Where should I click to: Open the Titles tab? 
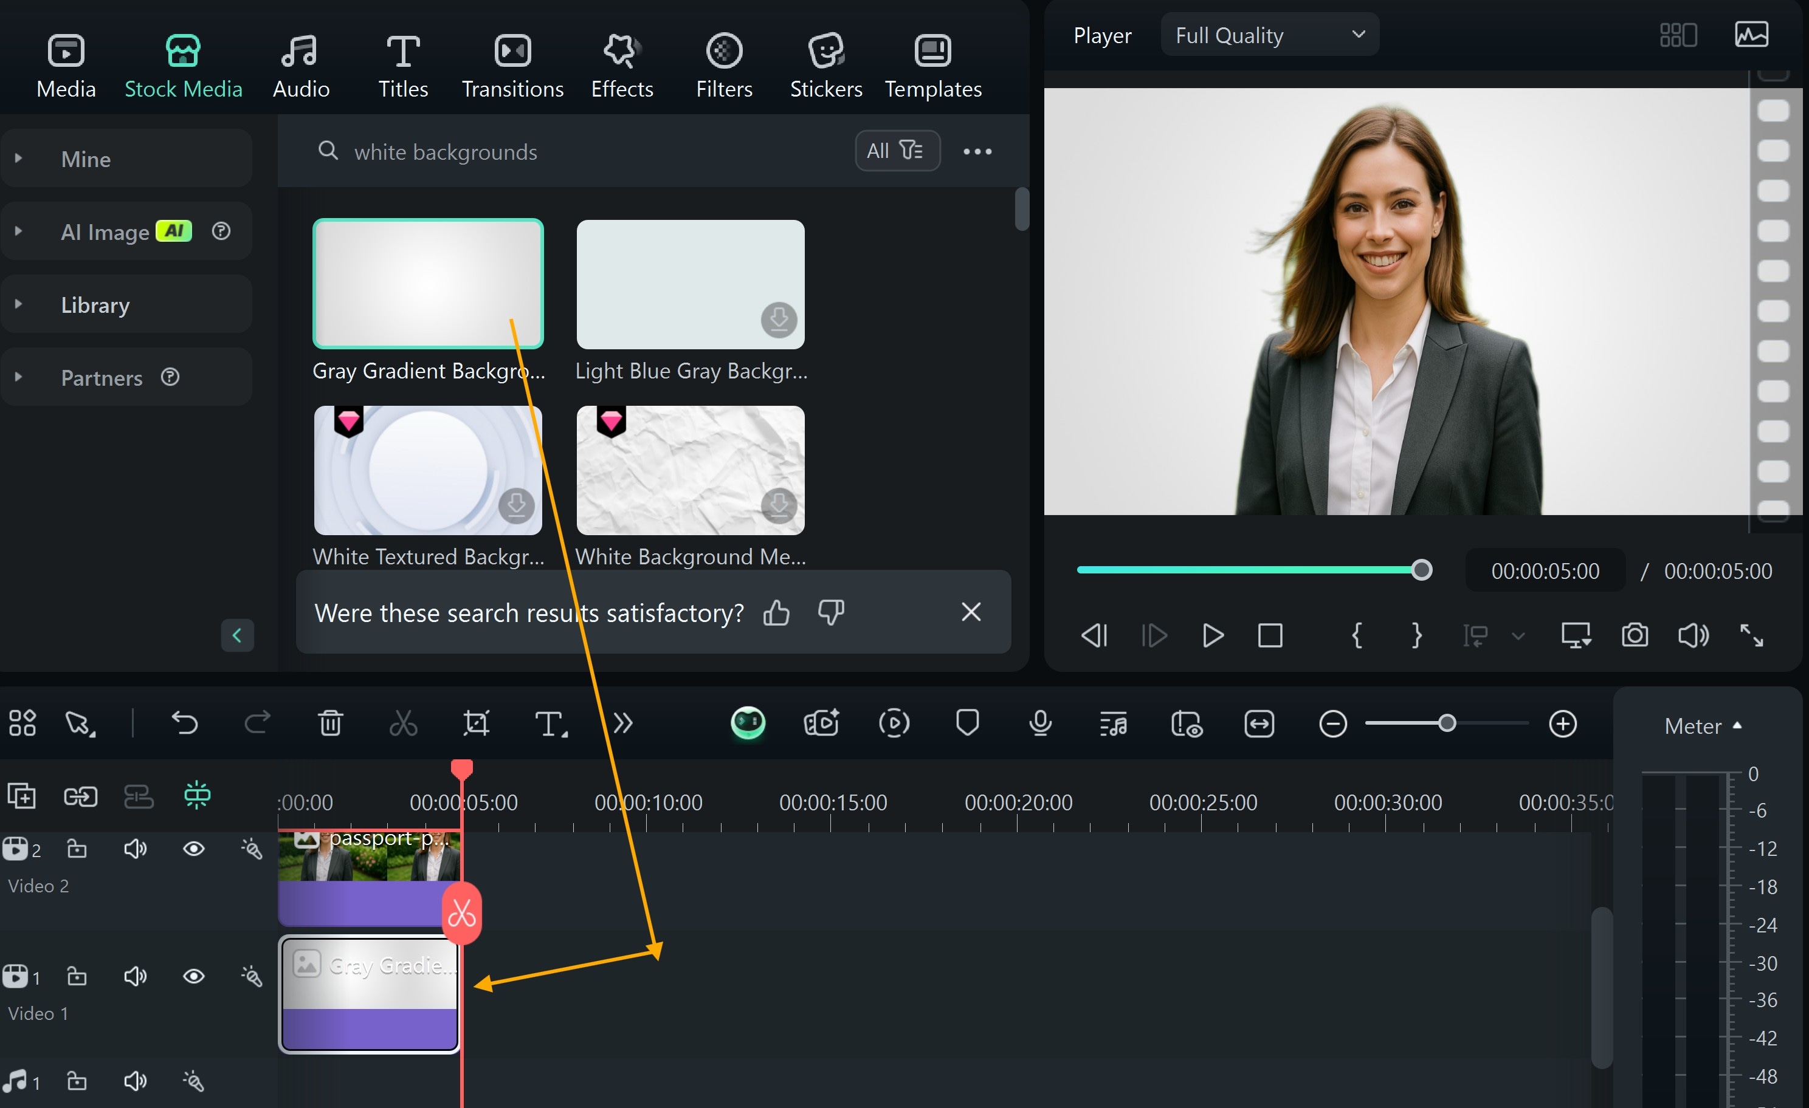pyautogui.click(x=403, y=66)
